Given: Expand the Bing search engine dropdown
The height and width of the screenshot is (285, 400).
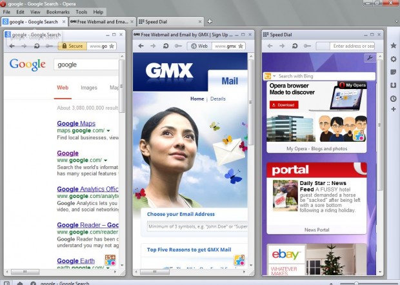Looking at the screenshot, I should [272, 76].
